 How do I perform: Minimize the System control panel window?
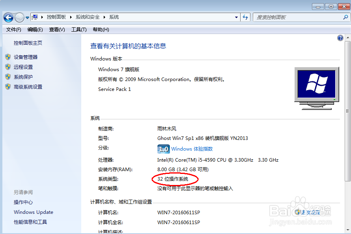coord(318,7)
